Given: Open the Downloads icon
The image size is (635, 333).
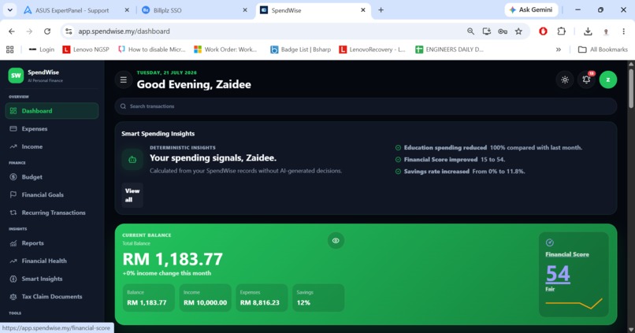Looking at the screenshot, I should pyautogui.click(x=588, y=31).
